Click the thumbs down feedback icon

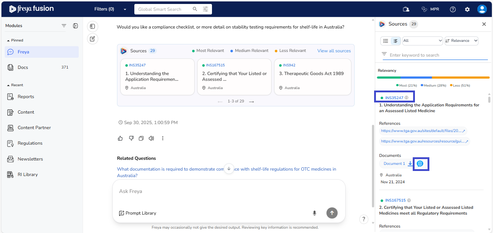click(x=131, y=138)
